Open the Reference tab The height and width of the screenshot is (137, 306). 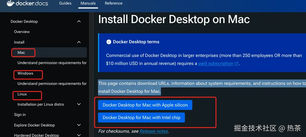114,3
